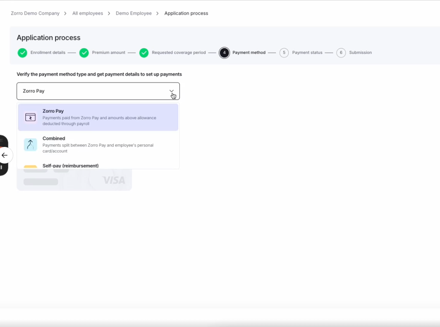
Task: Collapse the payment method dropdown chevron
Action: (172, 91)
